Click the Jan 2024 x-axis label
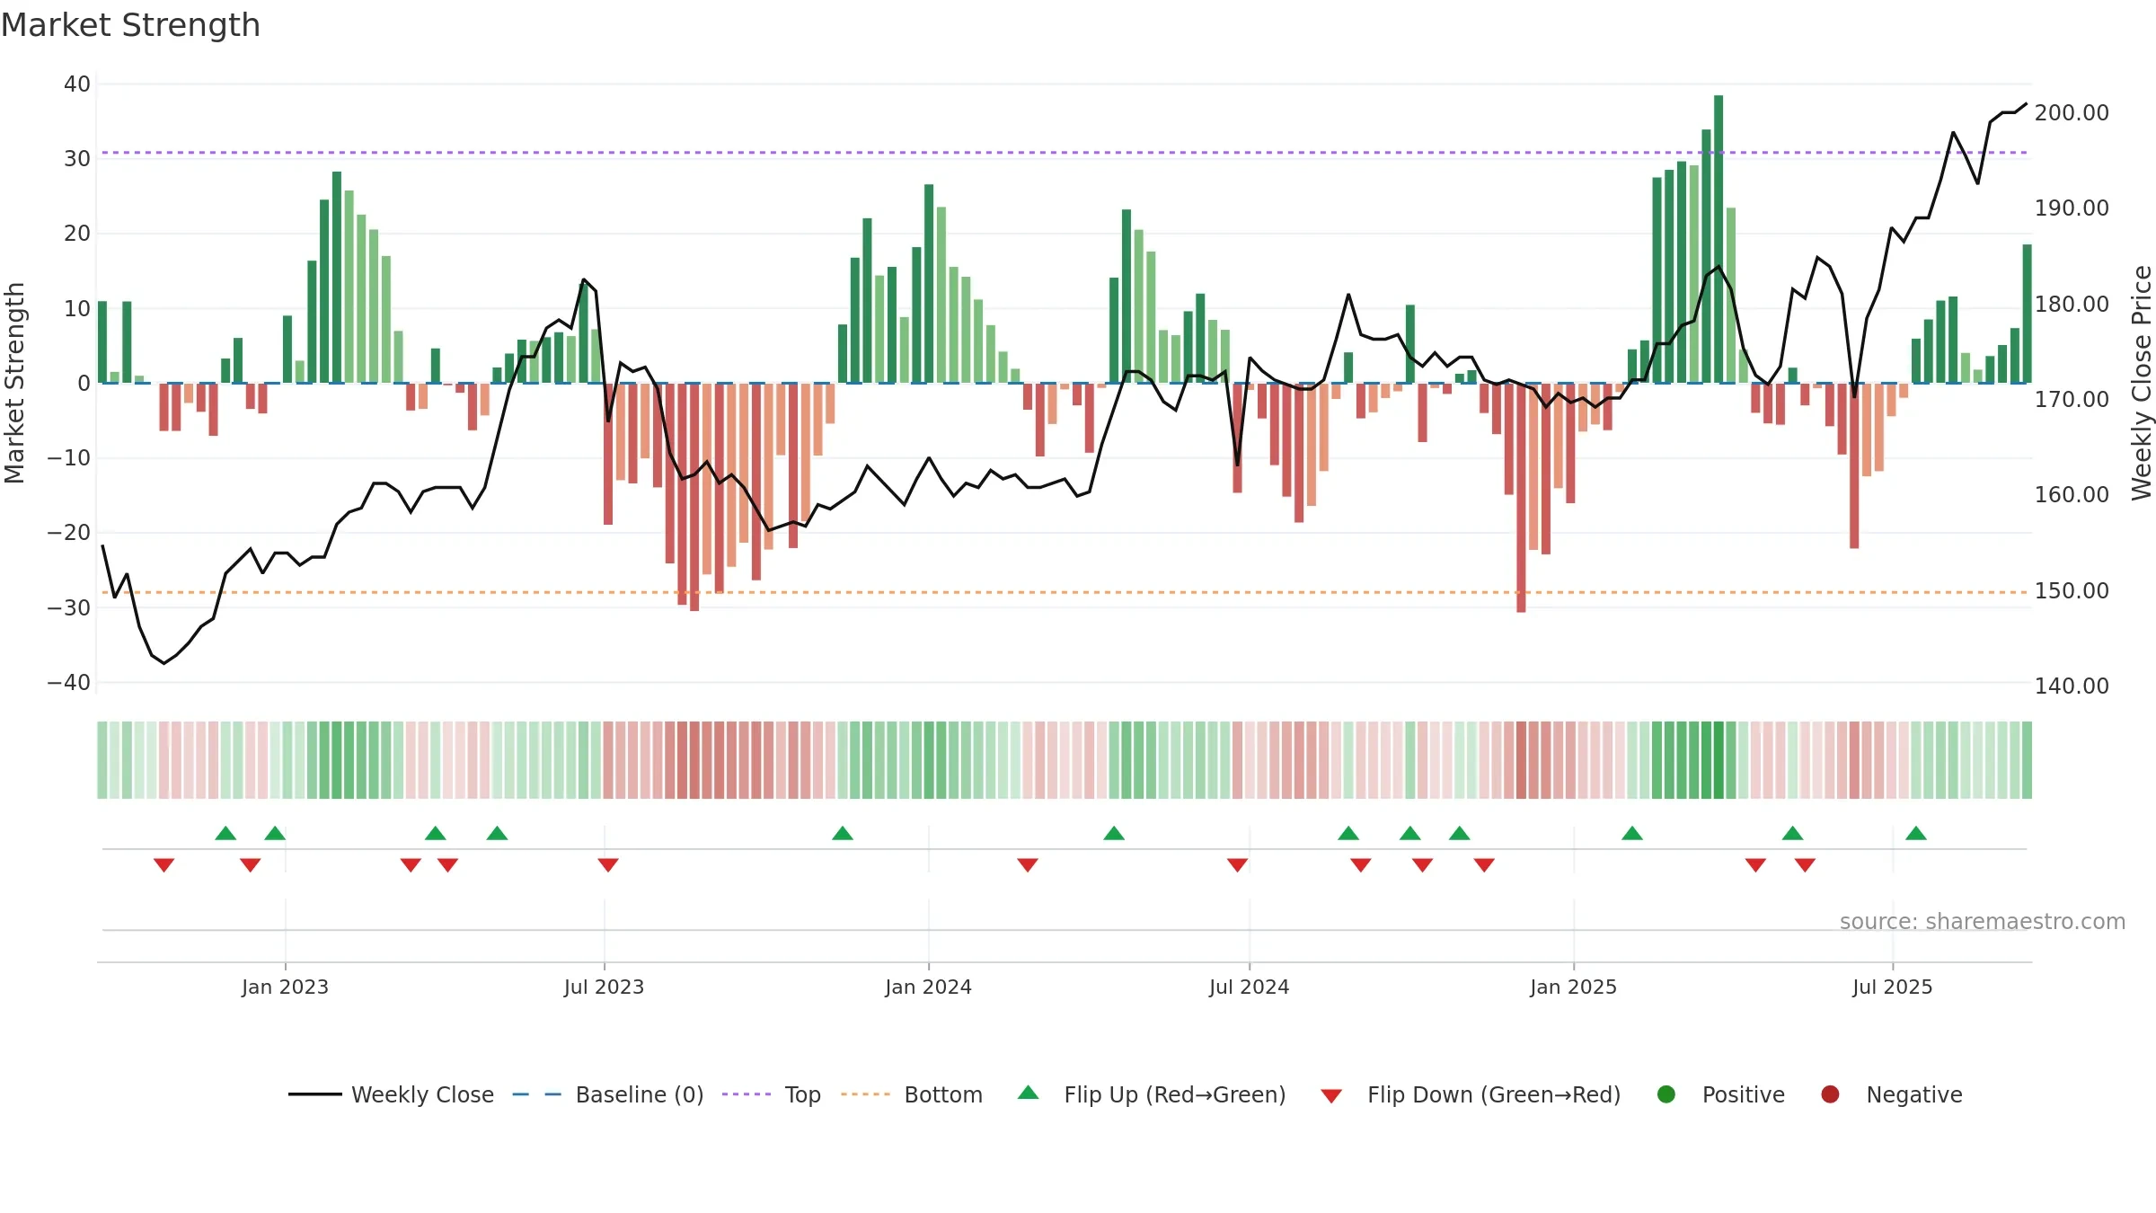 [928, 987]
